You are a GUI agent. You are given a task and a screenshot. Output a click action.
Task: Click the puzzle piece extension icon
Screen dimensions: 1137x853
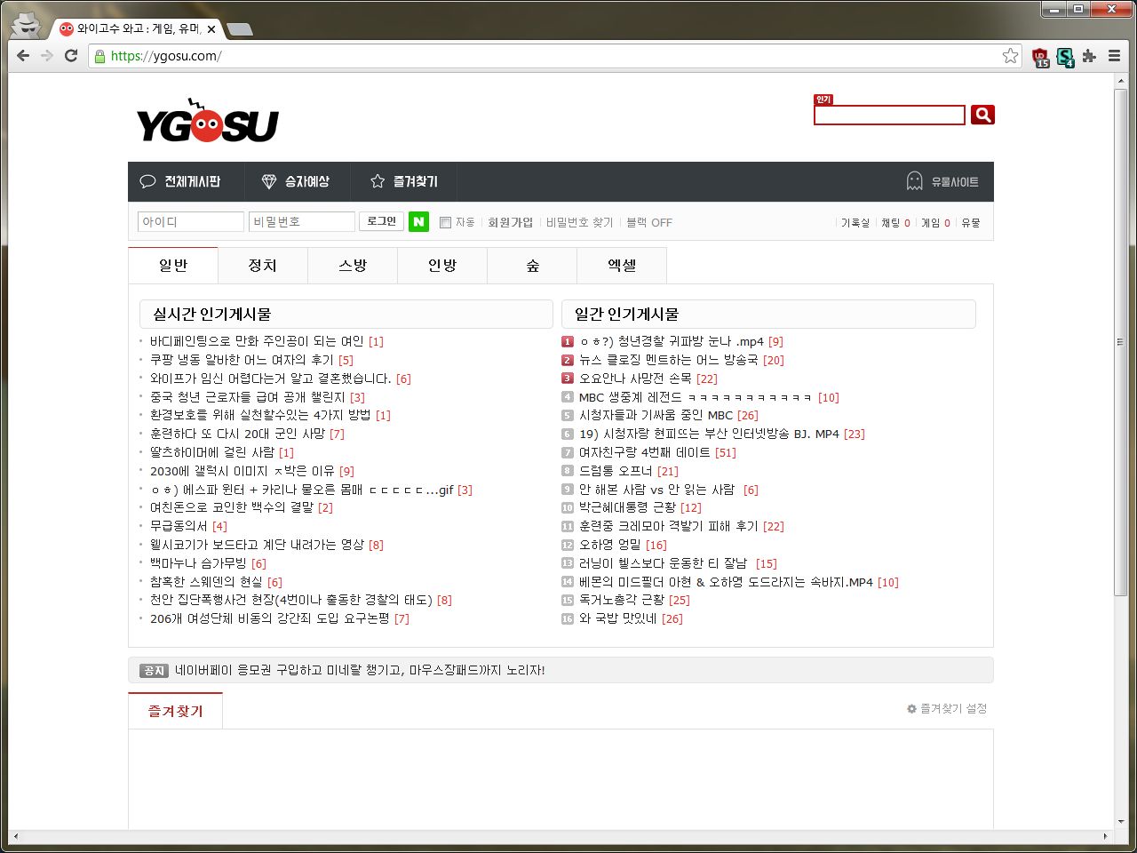pos(1089,56)
